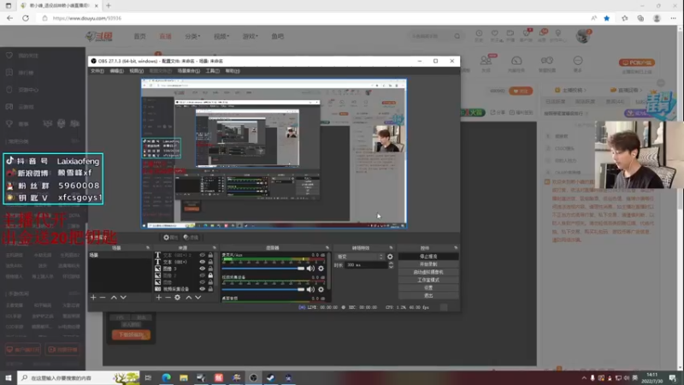This screenshot has width=684, height=385.
Task: Toggle lock on 图像 3 source
Action: click(x=210, y=269)
